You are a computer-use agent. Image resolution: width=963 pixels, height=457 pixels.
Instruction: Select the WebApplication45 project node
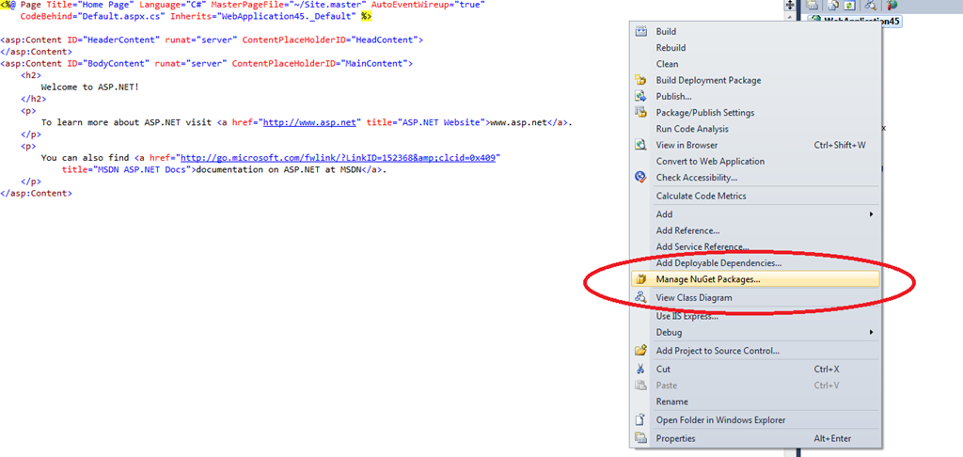pos(861,21)
